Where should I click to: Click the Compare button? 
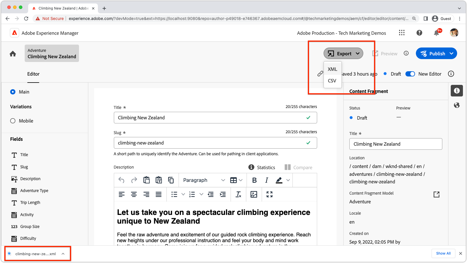[x=298, y=167]
